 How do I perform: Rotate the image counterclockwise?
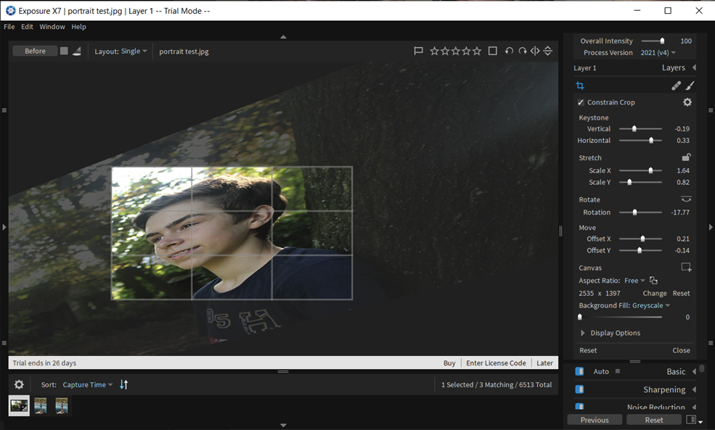pos(509,51)
